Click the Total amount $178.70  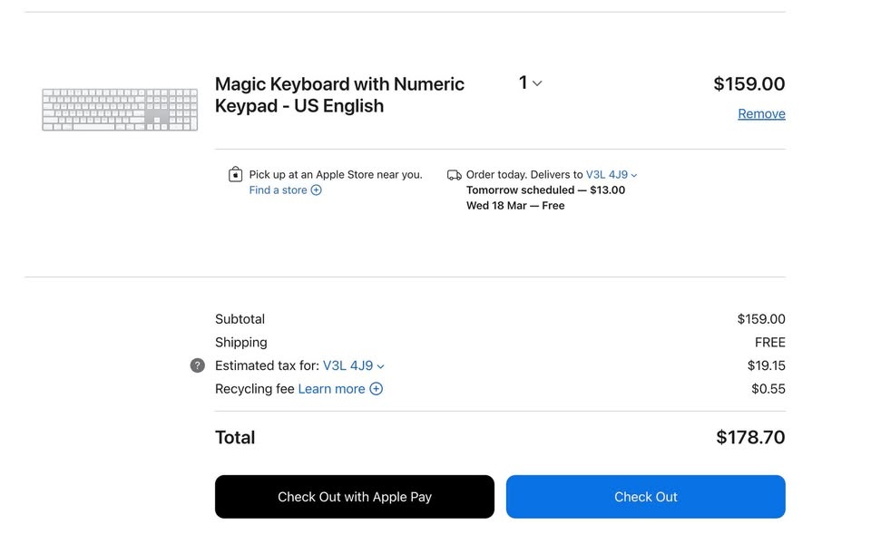coord(750,437)
